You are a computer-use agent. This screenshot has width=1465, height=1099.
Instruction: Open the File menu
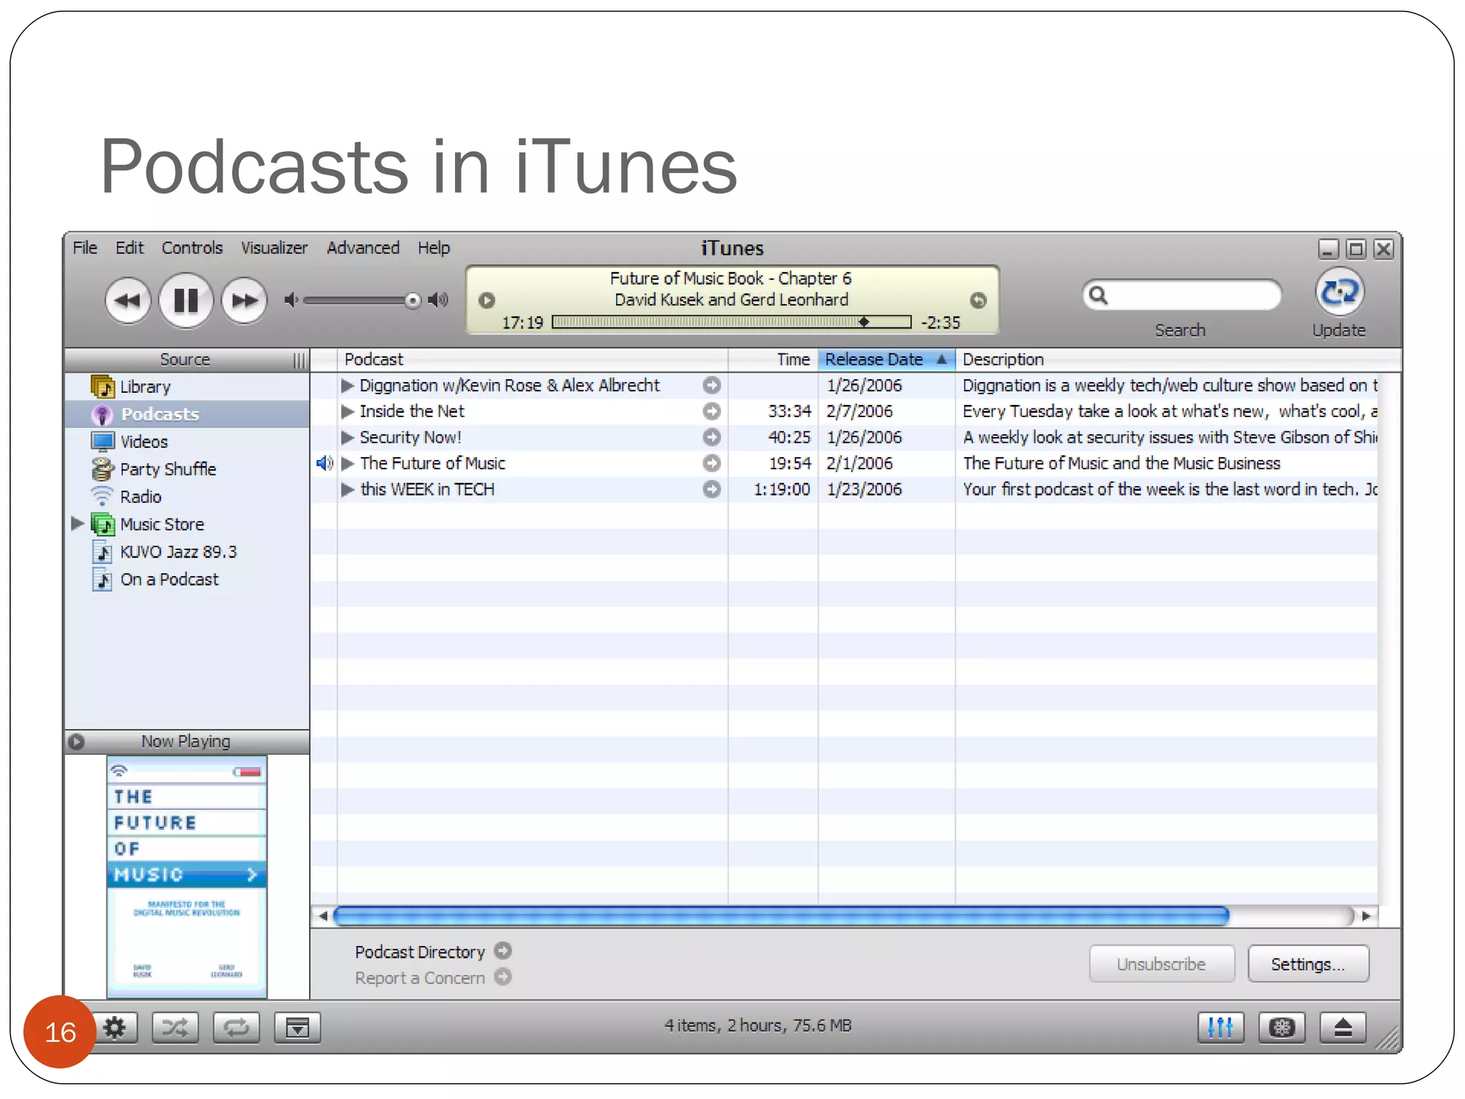tap(85, 248)
